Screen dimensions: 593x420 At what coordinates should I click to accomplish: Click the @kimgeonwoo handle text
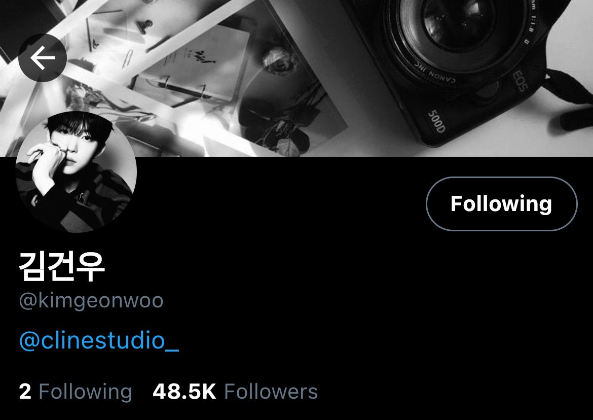click(x=91, y=301)
